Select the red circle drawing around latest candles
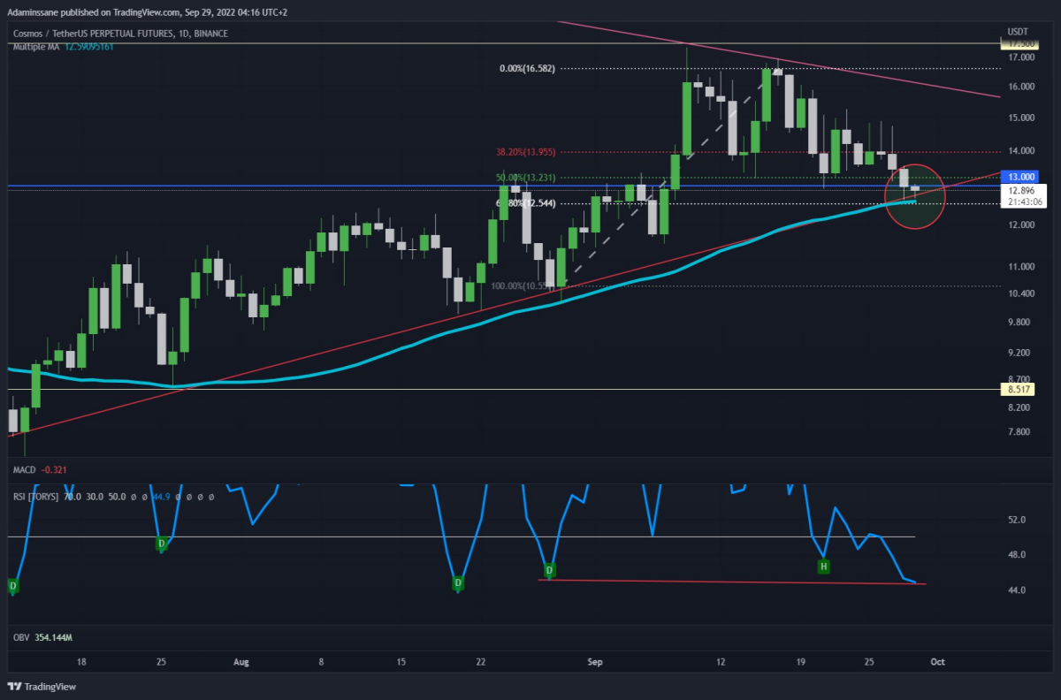The height and width of the screenshot is (700, 1061). pos(914,196)
